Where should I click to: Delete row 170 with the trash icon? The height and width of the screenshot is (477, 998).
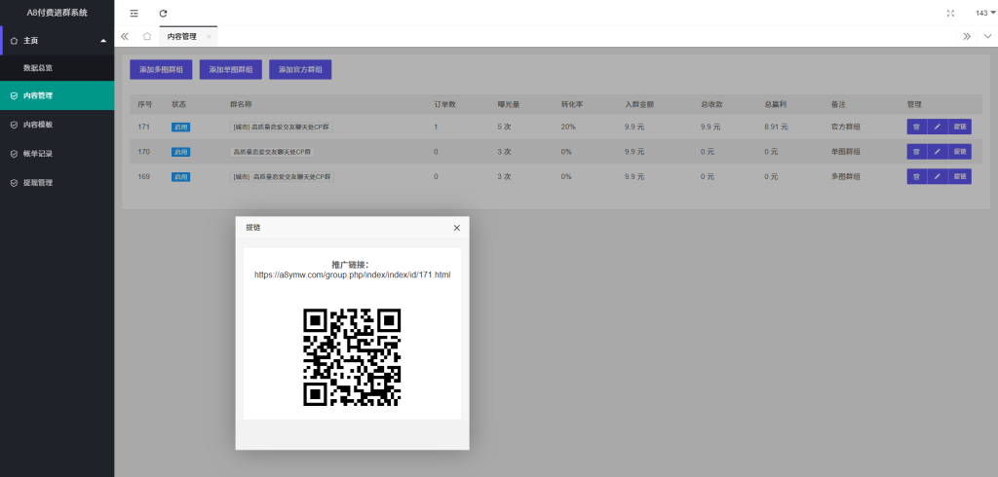[916, 151]
